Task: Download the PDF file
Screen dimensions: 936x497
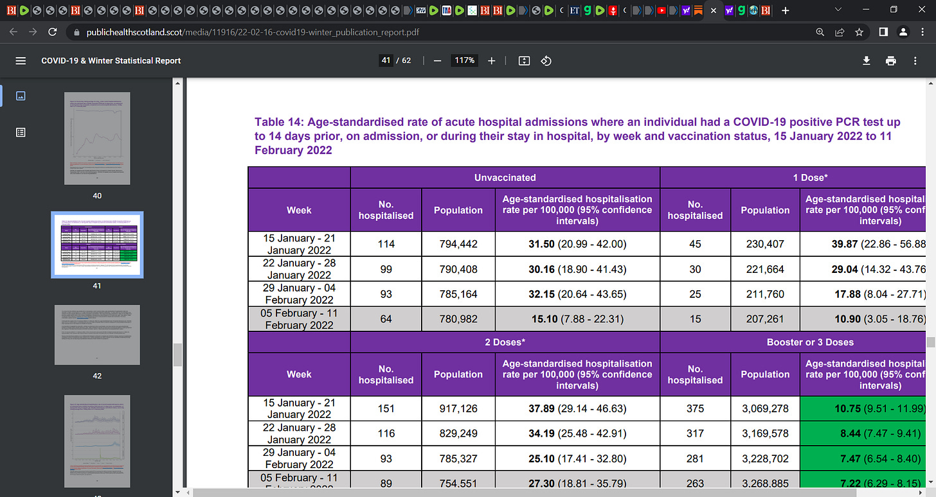Action: pos(866,60)
